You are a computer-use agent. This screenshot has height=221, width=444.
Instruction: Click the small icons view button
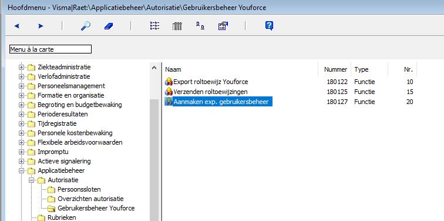200,26
